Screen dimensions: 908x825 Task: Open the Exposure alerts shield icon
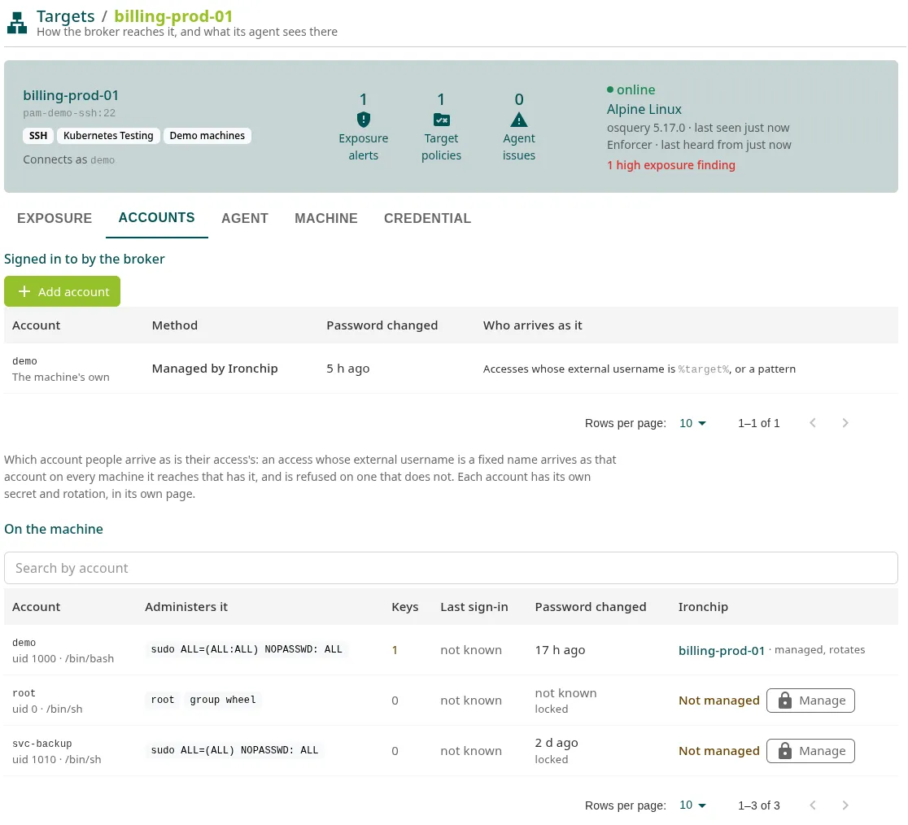point(363,120)
